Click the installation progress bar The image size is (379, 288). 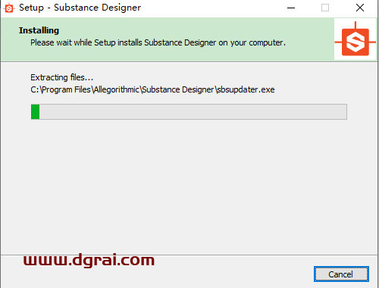pos(189,111)
